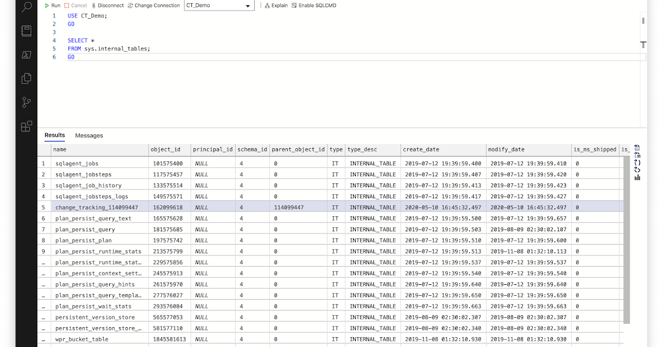This screenshot has width=662, height=347.
Task: Open Search in the activity bar
Action: point(25,8)
